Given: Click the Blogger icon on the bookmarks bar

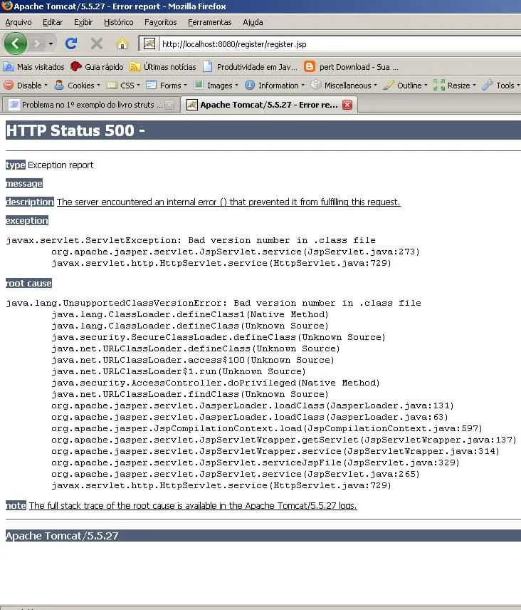Looking at the screenshot, I should 310,66.
